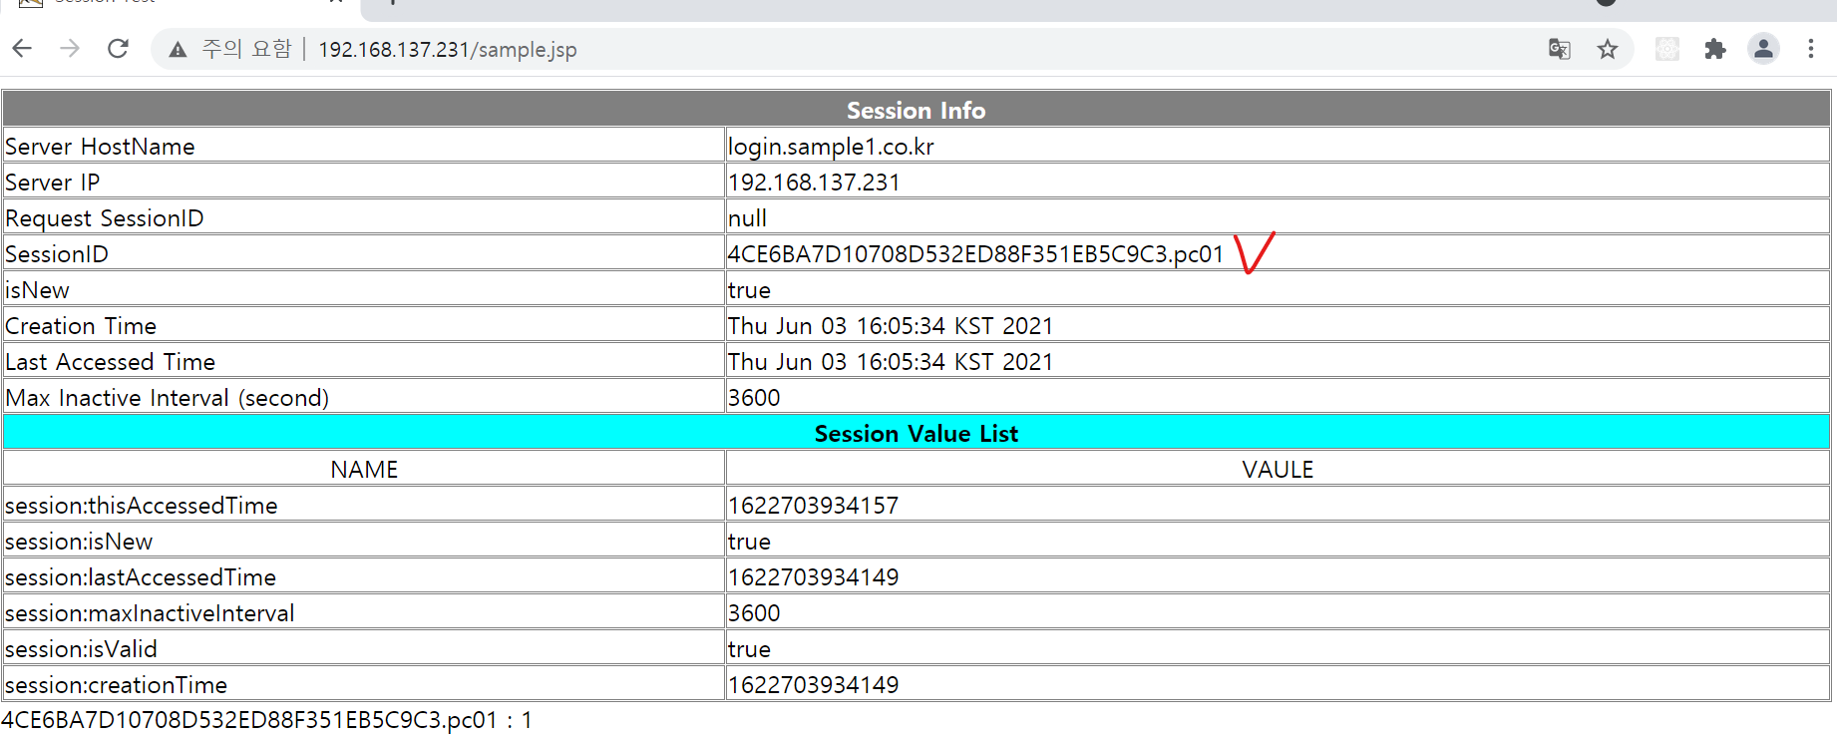Select the value 'login.sample1.co.kr'

click(x=831, y=147)
